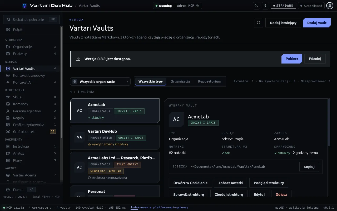This screenshot has width=337, height=211.
Task: Expand the Wszystkie organizacje dropdown
Action: click(x=100, y=81)
